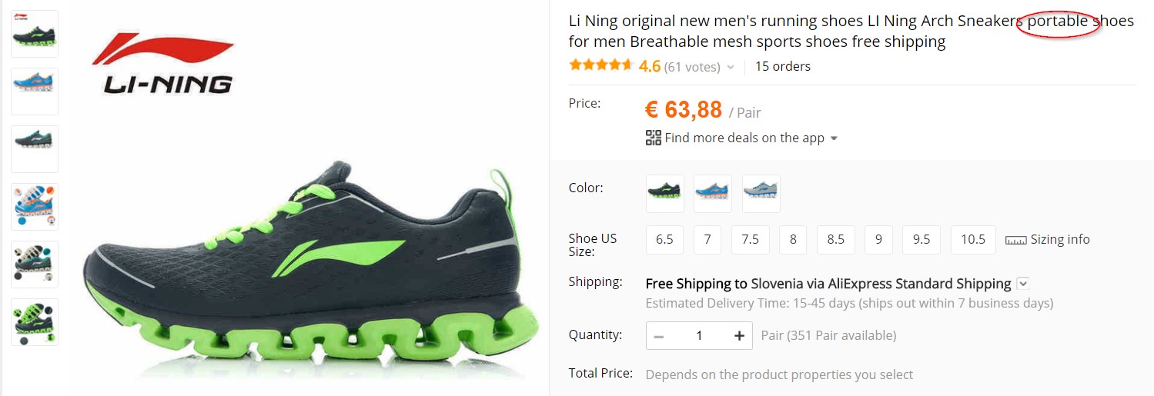This screenshot has height=396, width=1154.
Task: Click the Li-Ning brand logo
Action: 164,65
